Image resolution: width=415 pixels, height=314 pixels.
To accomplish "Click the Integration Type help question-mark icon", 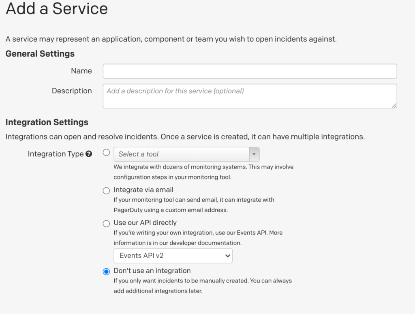I will pyautogui.click(x=89, y=154).
